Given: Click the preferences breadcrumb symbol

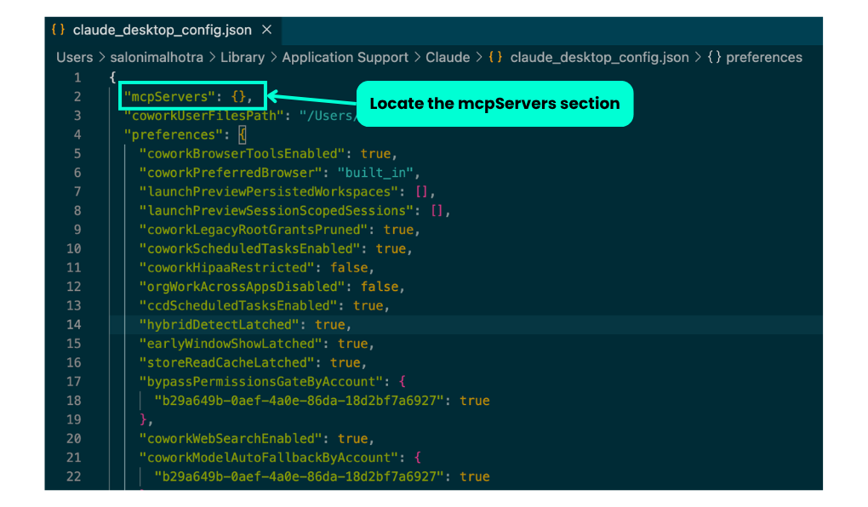Looking at the screenshot, I should (764, 58).
